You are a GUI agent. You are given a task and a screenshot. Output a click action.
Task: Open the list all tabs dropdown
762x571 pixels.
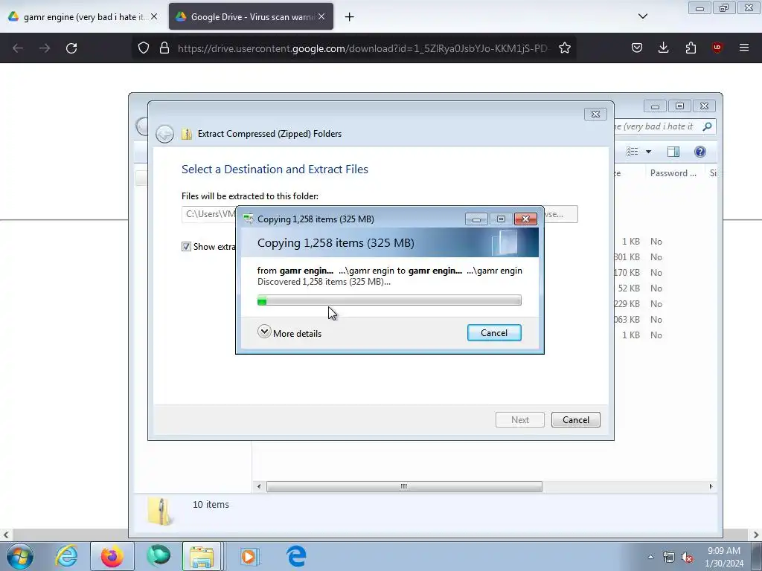[642, 17]
